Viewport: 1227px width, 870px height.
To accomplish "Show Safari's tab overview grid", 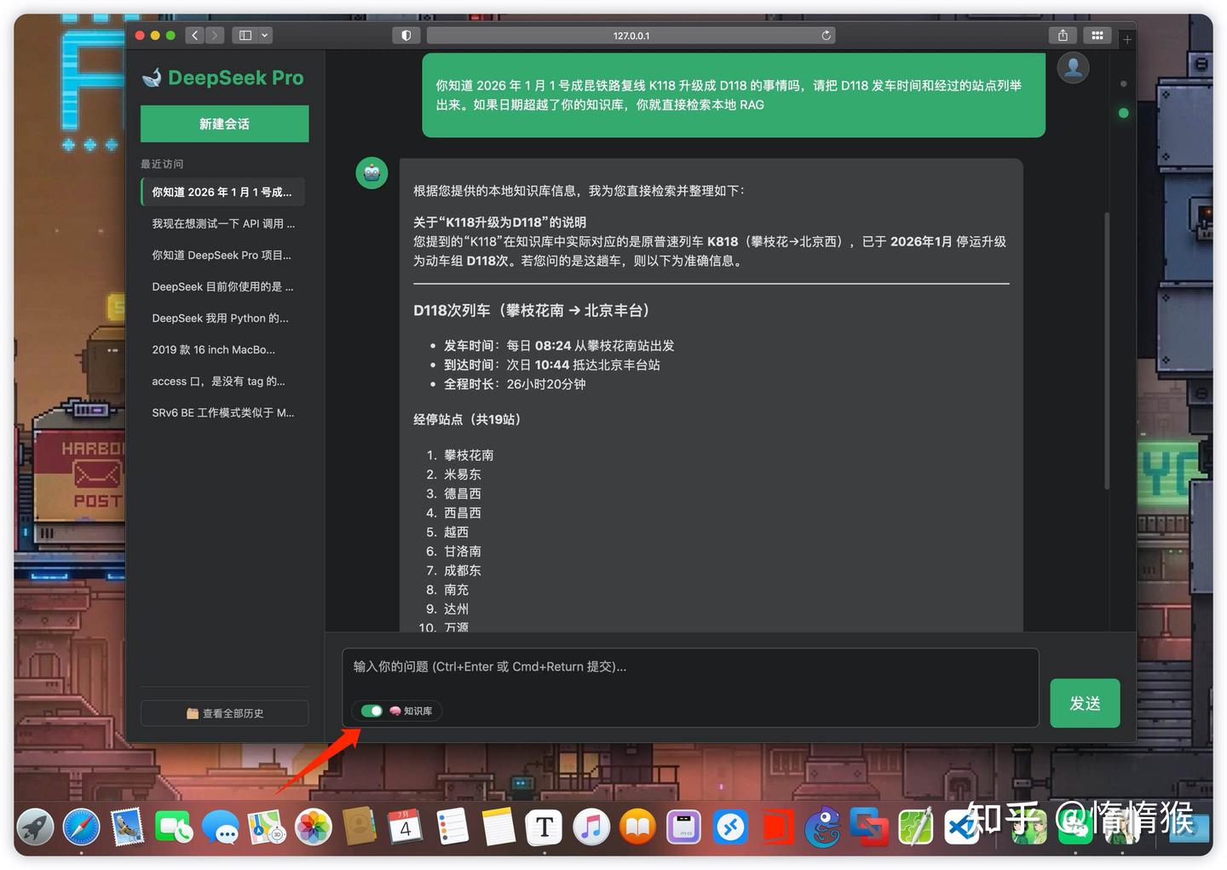I will pos(1097,35).
